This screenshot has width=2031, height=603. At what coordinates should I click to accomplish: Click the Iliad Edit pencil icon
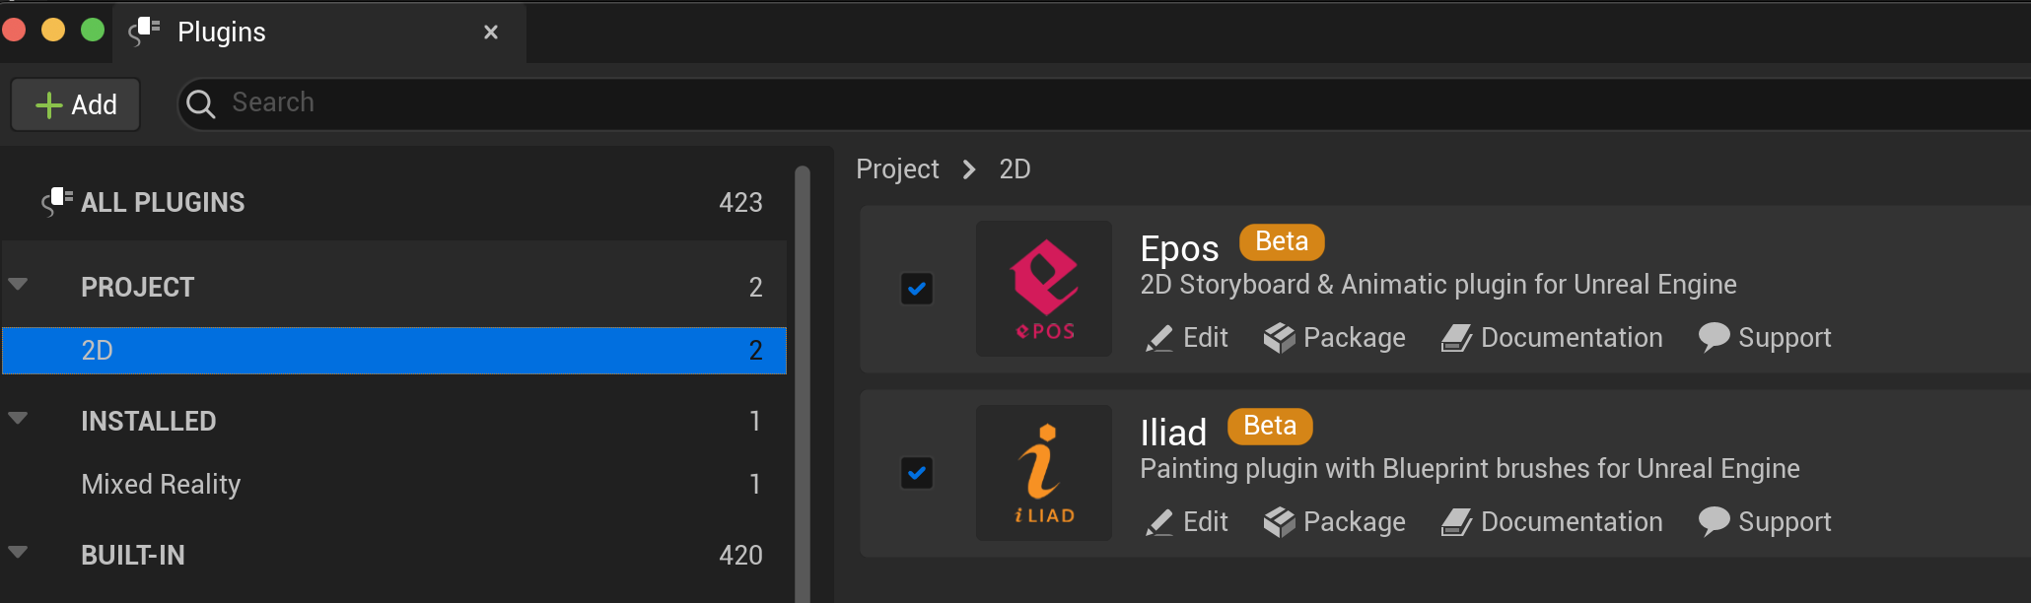pyautogui.click(x=1159, y=522)
